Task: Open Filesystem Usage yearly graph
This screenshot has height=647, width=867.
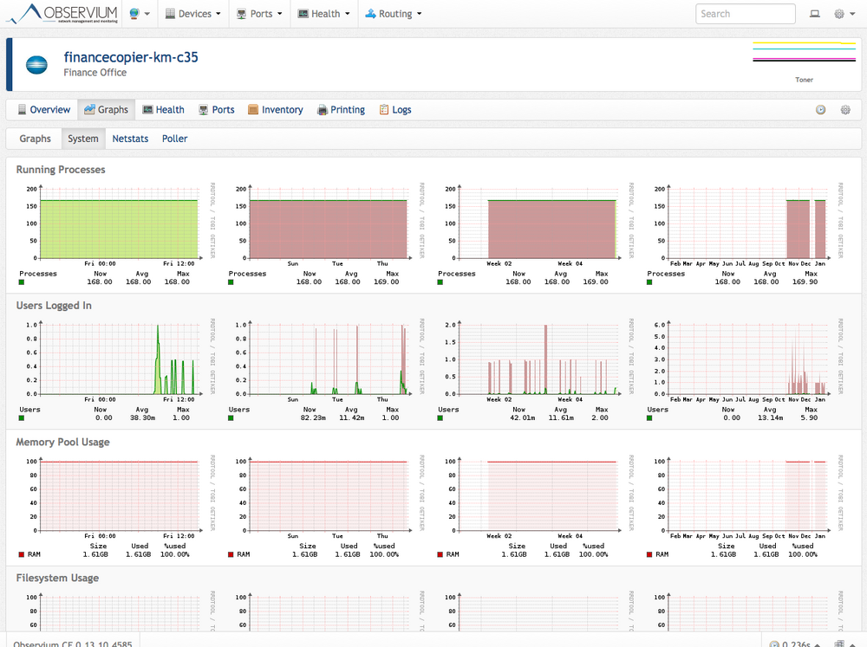Action: 745,611
